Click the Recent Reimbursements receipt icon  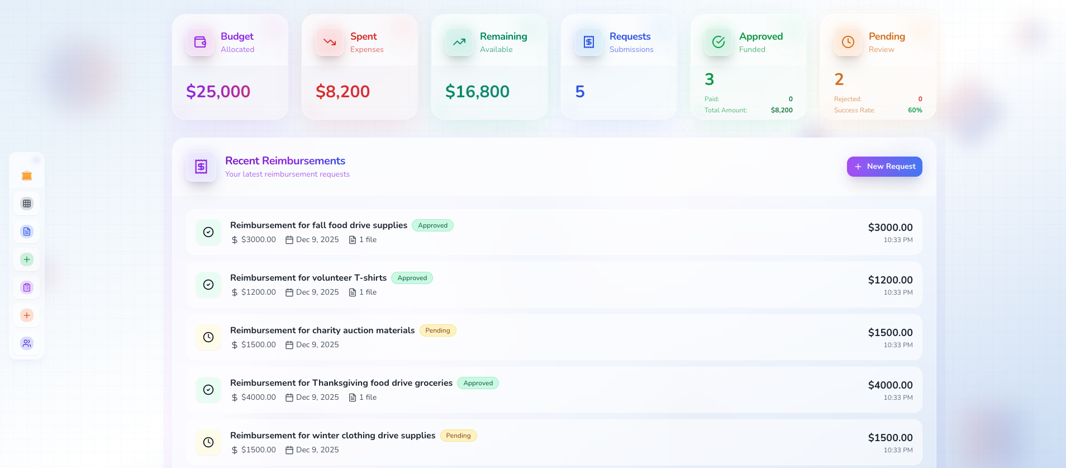tap(201, 167)
